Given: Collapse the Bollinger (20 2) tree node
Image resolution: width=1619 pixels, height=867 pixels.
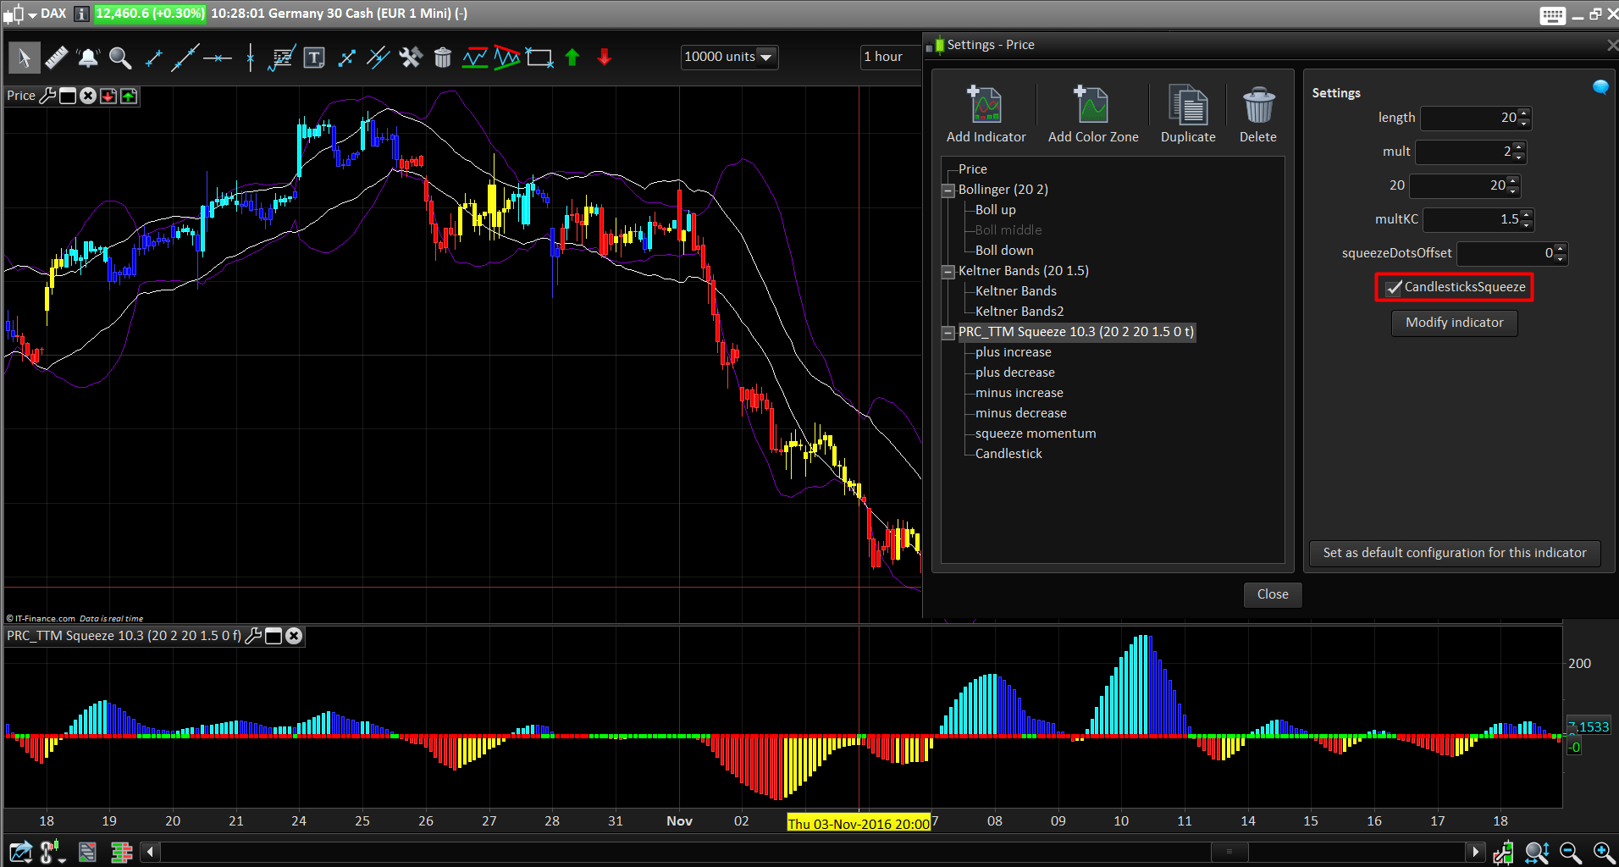Looking at the screenshot, I should pyautogui.click(x=948, y=191).
